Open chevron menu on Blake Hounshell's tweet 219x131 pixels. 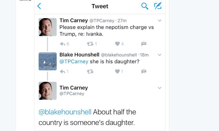159,55
